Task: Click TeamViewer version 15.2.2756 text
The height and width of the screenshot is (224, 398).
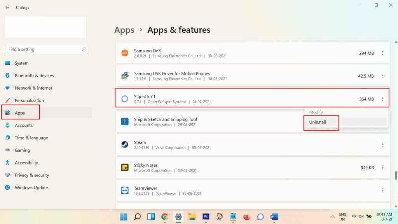Action: click(x=141, y=194)
